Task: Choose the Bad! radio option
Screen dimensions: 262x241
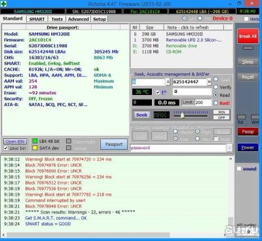Action: pos(215,103)
